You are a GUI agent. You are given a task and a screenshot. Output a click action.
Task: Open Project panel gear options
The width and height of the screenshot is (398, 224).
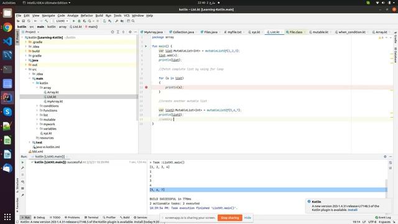pyautogui.click(x=130, y=32)
